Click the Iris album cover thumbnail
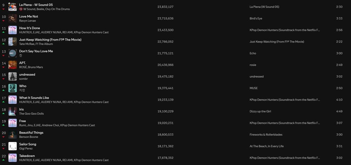Viewport: 351px width, 165px height. coord(12,111)
